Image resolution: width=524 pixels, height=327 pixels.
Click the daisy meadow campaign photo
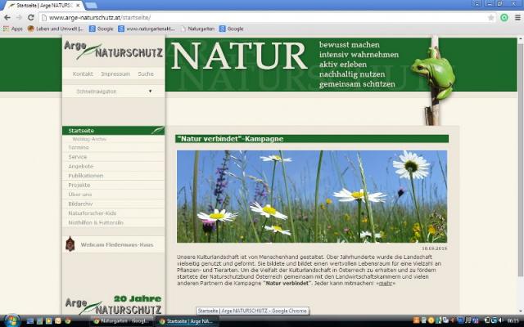pos(312,196)
